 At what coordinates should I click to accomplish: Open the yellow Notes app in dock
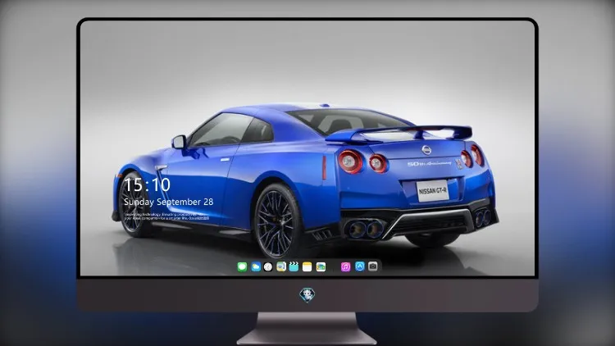307,267
